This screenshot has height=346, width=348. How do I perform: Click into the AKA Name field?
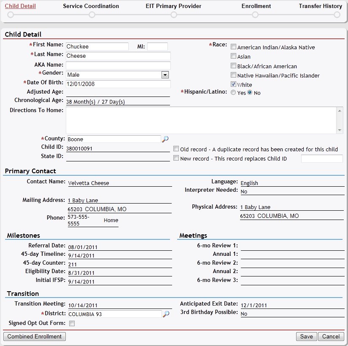pos(118,65)
